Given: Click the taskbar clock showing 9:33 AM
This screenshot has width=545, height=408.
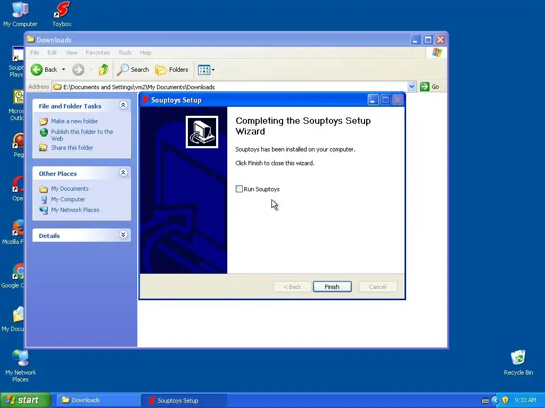Looking at the screenshot, I should pos(525,401).
